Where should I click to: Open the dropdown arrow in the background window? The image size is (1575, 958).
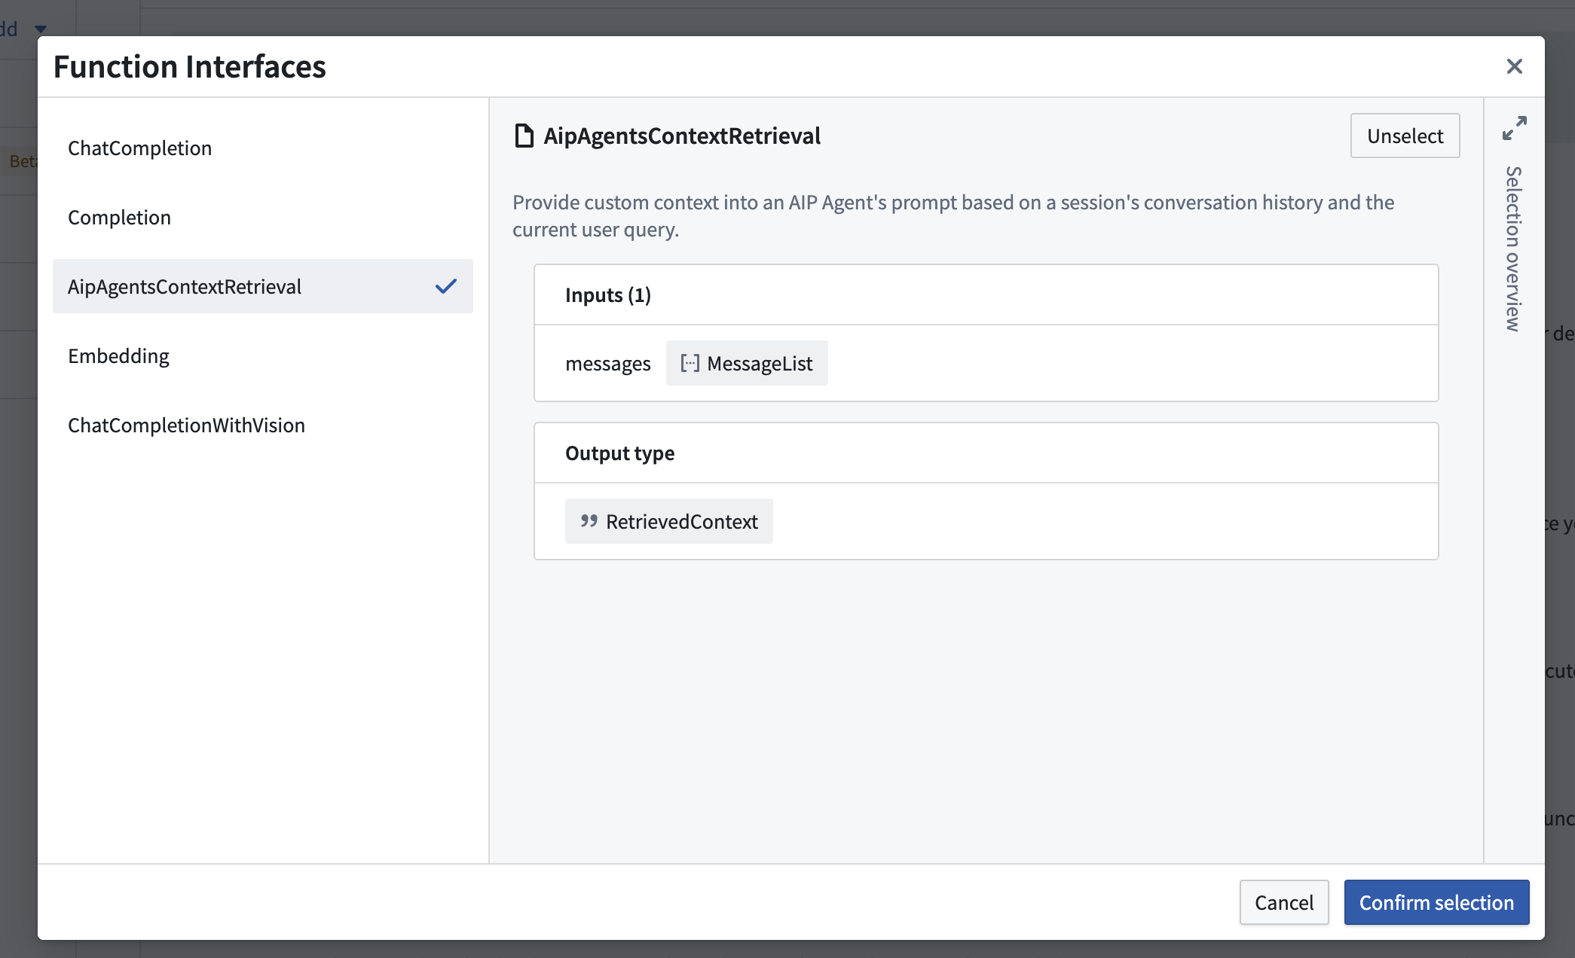click(41, 29)
